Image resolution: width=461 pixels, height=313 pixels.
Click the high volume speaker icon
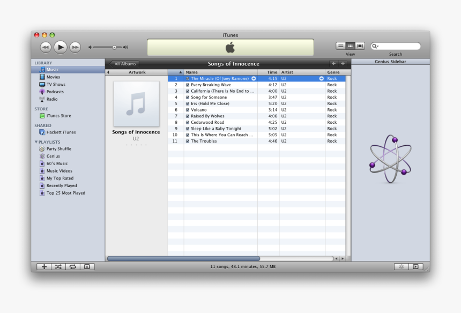(x=125, y=47)
